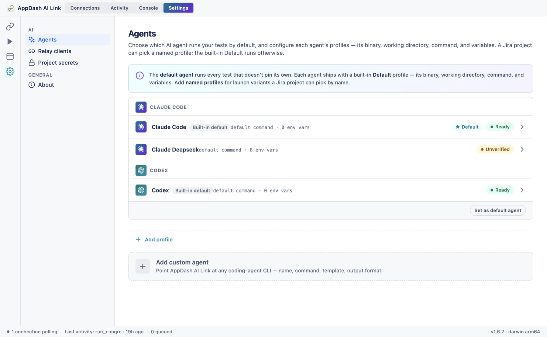Image resolution: width=547 pixels, height=337 pixels.
Task: Click the settings gear icon in left rail
Action: (x=10, y=71)
